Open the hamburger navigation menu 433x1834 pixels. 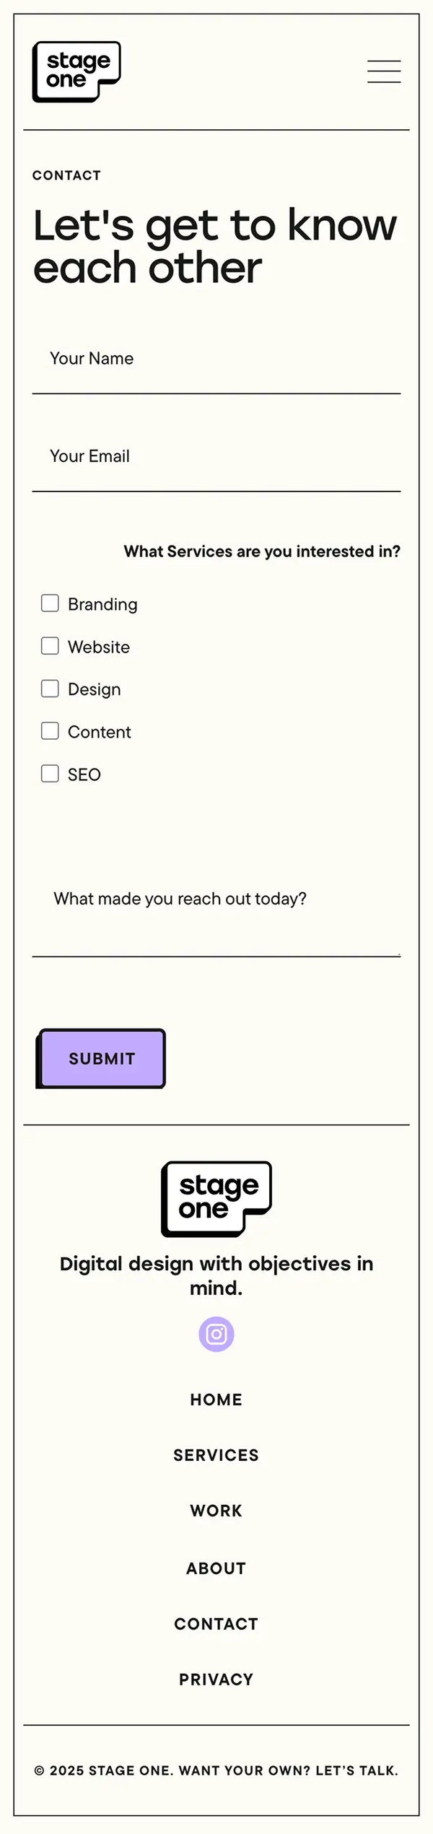384,71
